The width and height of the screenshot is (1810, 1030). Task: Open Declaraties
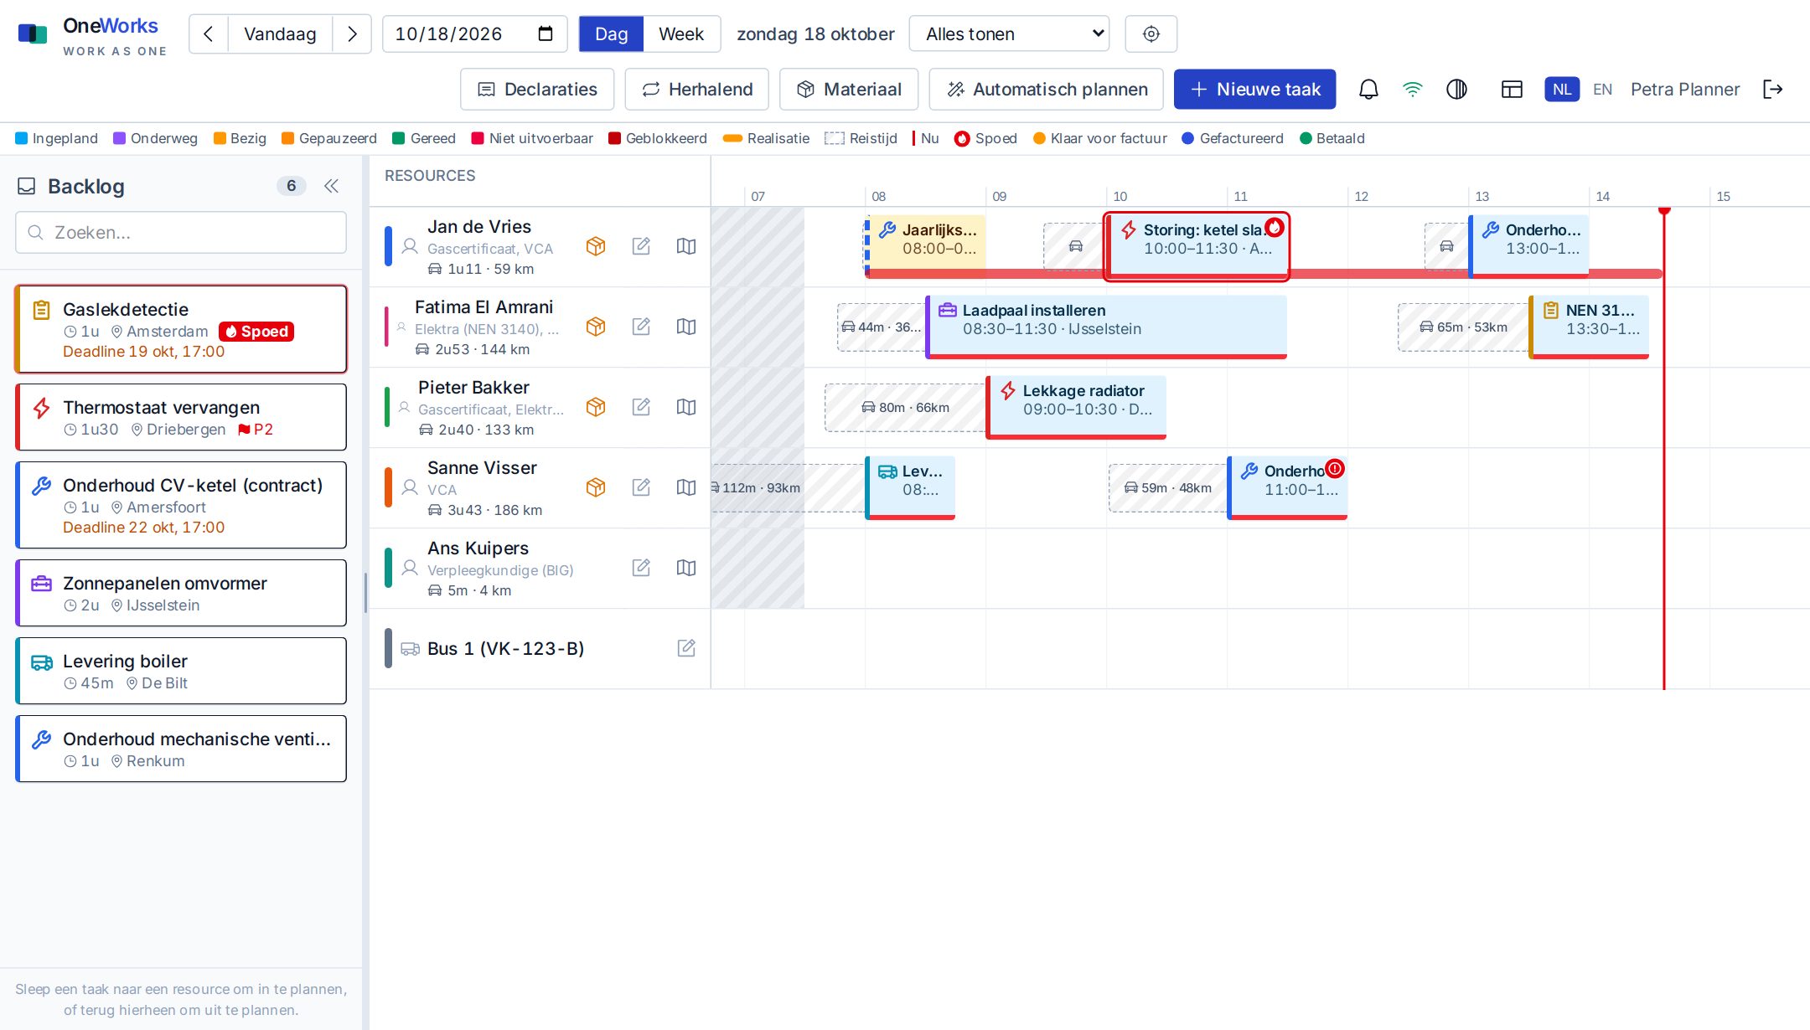[x=537, y=90]
